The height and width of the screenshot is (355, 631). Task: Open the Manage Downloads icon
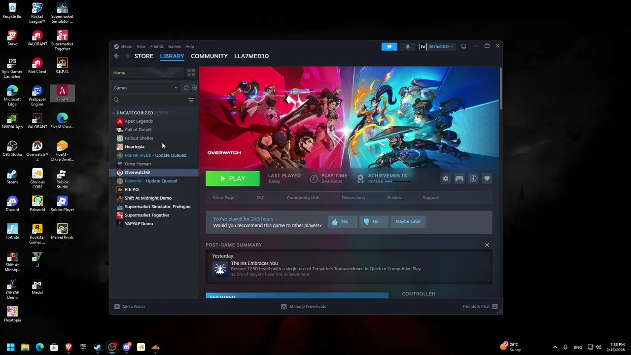[x=284, y=306]
